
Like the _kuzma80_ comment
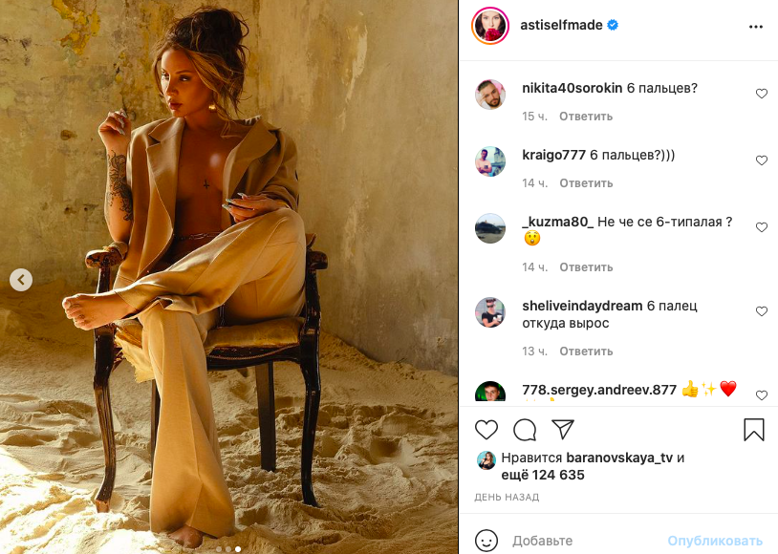click(762, 227)
